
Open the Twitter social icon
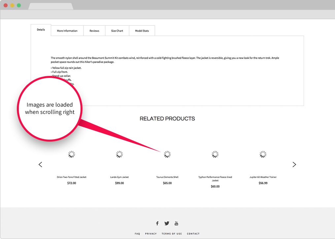(x=167, y=223)
